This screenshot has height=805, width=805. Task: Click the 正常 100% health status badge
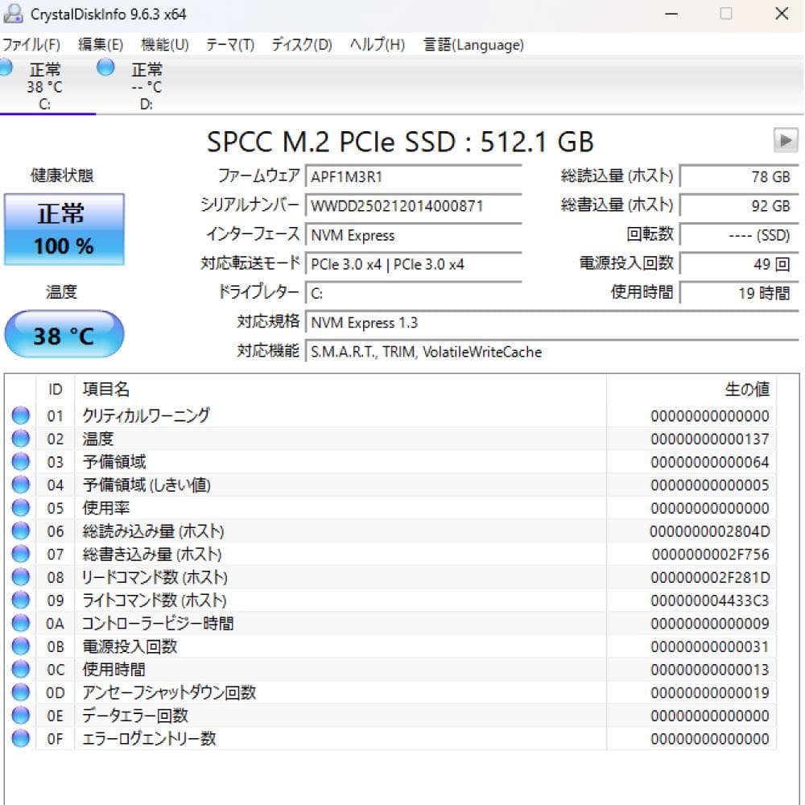pyautogui.click(x=64, y=229)
